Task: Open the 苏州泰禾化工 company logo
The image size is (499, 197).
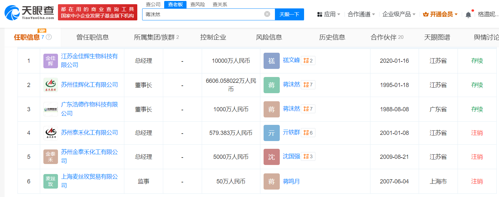Action: 51,133
